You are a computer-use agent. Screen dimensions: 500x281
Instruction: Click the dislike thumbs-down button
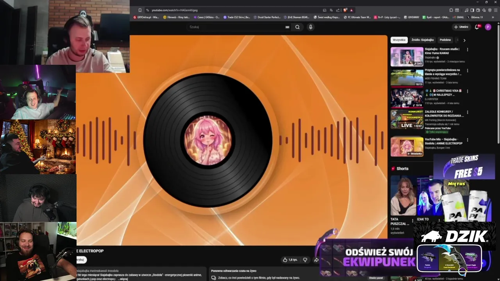pyautogui.click(x=305, y=260)
